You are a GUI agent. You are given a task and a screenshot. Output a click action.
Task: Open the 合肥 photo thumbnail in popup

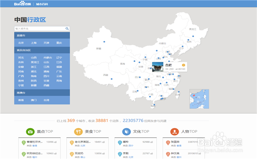coord(158,67)
